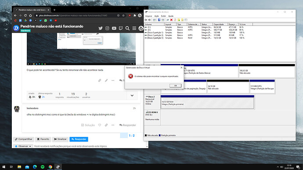Open the Windows Start menu
Viewport: 303px width, 170px height.
tap(4, 167)
